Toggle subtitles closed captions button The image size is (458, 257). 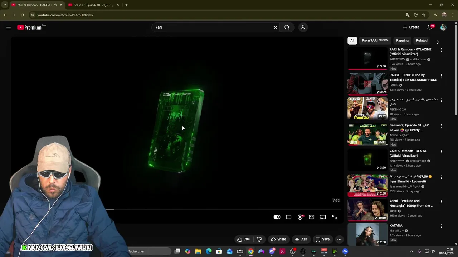[x=289, y=217]
